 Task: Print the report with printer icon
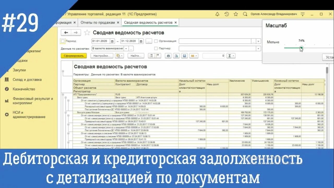click(169, 56)
